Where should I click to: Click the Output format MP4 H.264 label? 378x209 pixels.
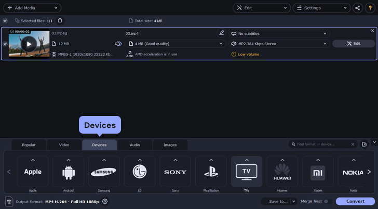click(57, 202)
